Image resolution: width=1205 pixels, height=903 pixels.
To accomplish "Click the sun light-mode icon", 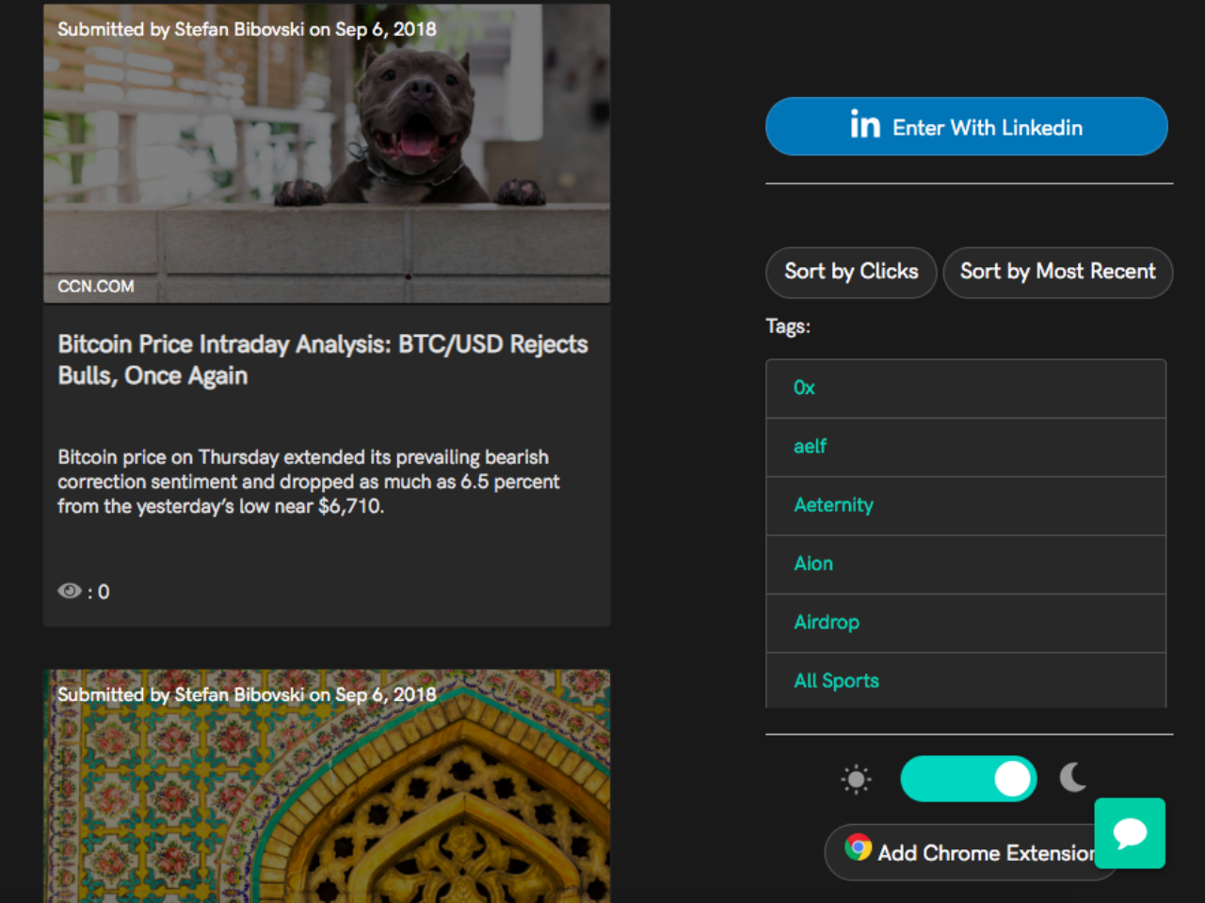I will (x=856, y=779).
